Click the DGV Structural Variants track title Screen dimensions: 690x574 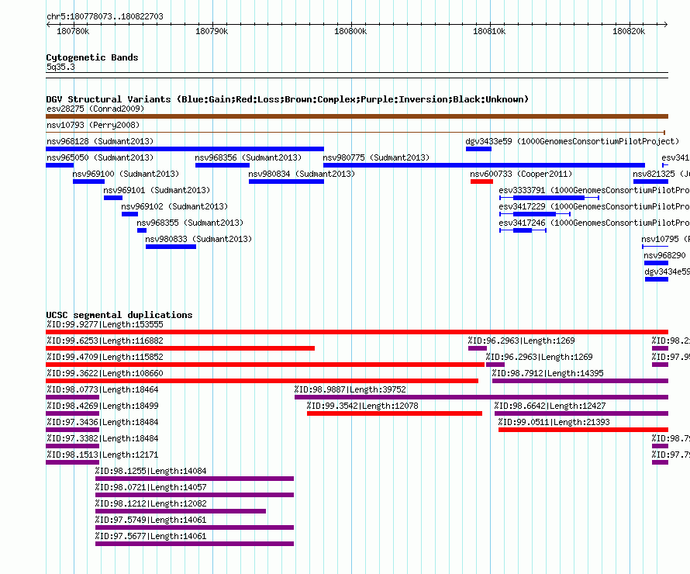coord(288,99)
